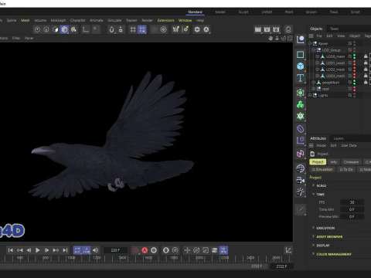Open the timeline curve icon at right
371x278 pixels.
click(288, 250)
